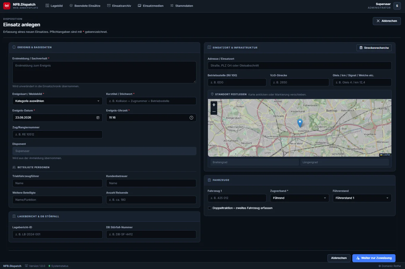This screenshot has width=405, height=269.
Task: Open Einsatzmedien navigation item
Action: click(151, 6)
